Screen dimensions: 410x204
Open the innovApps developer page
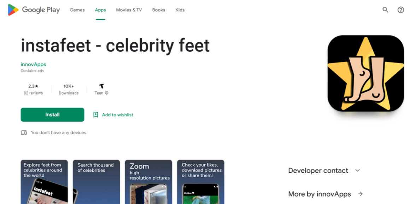pyautogui.click(x=33, y=64)
